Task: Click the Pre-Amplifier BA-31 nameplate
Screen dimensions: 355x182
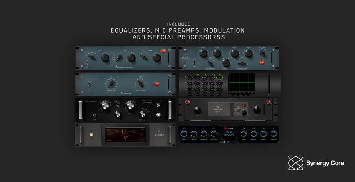Action: 217,107
